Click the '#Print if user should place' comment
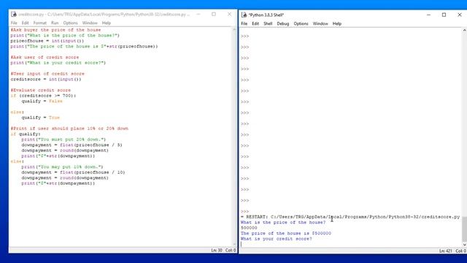467x263 pixels. (x=69, y=129)
